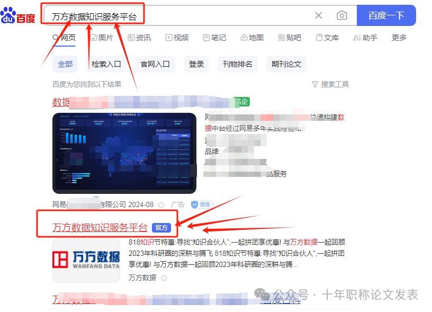Open the AI 助手 tab
The height and width of the screenshot is (312, 432).
(365, 38)
